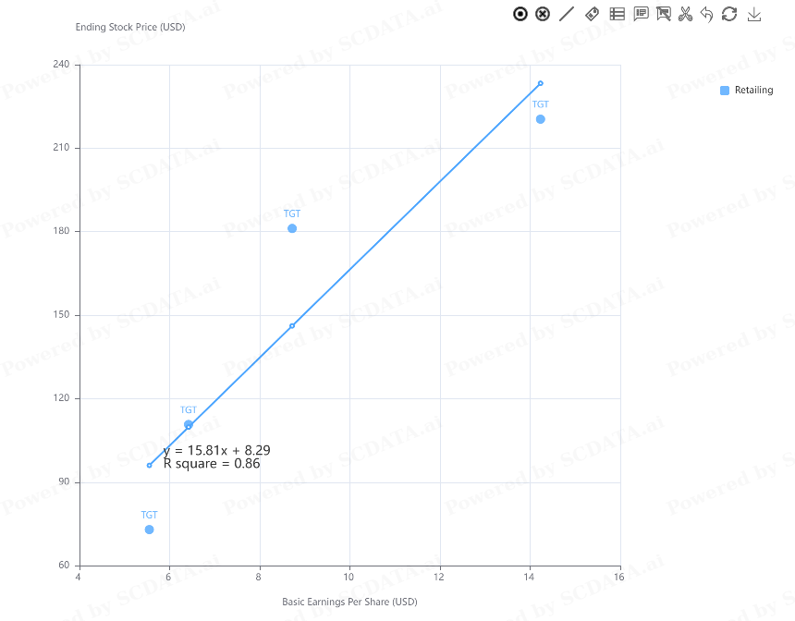Click the TGT point near 180 USD
Image resolution: width=795 pixels, height=621 pixels.
coord(292,228)
